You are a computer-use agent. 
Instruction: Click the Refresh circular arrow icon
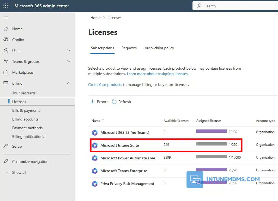click(114, 102)
